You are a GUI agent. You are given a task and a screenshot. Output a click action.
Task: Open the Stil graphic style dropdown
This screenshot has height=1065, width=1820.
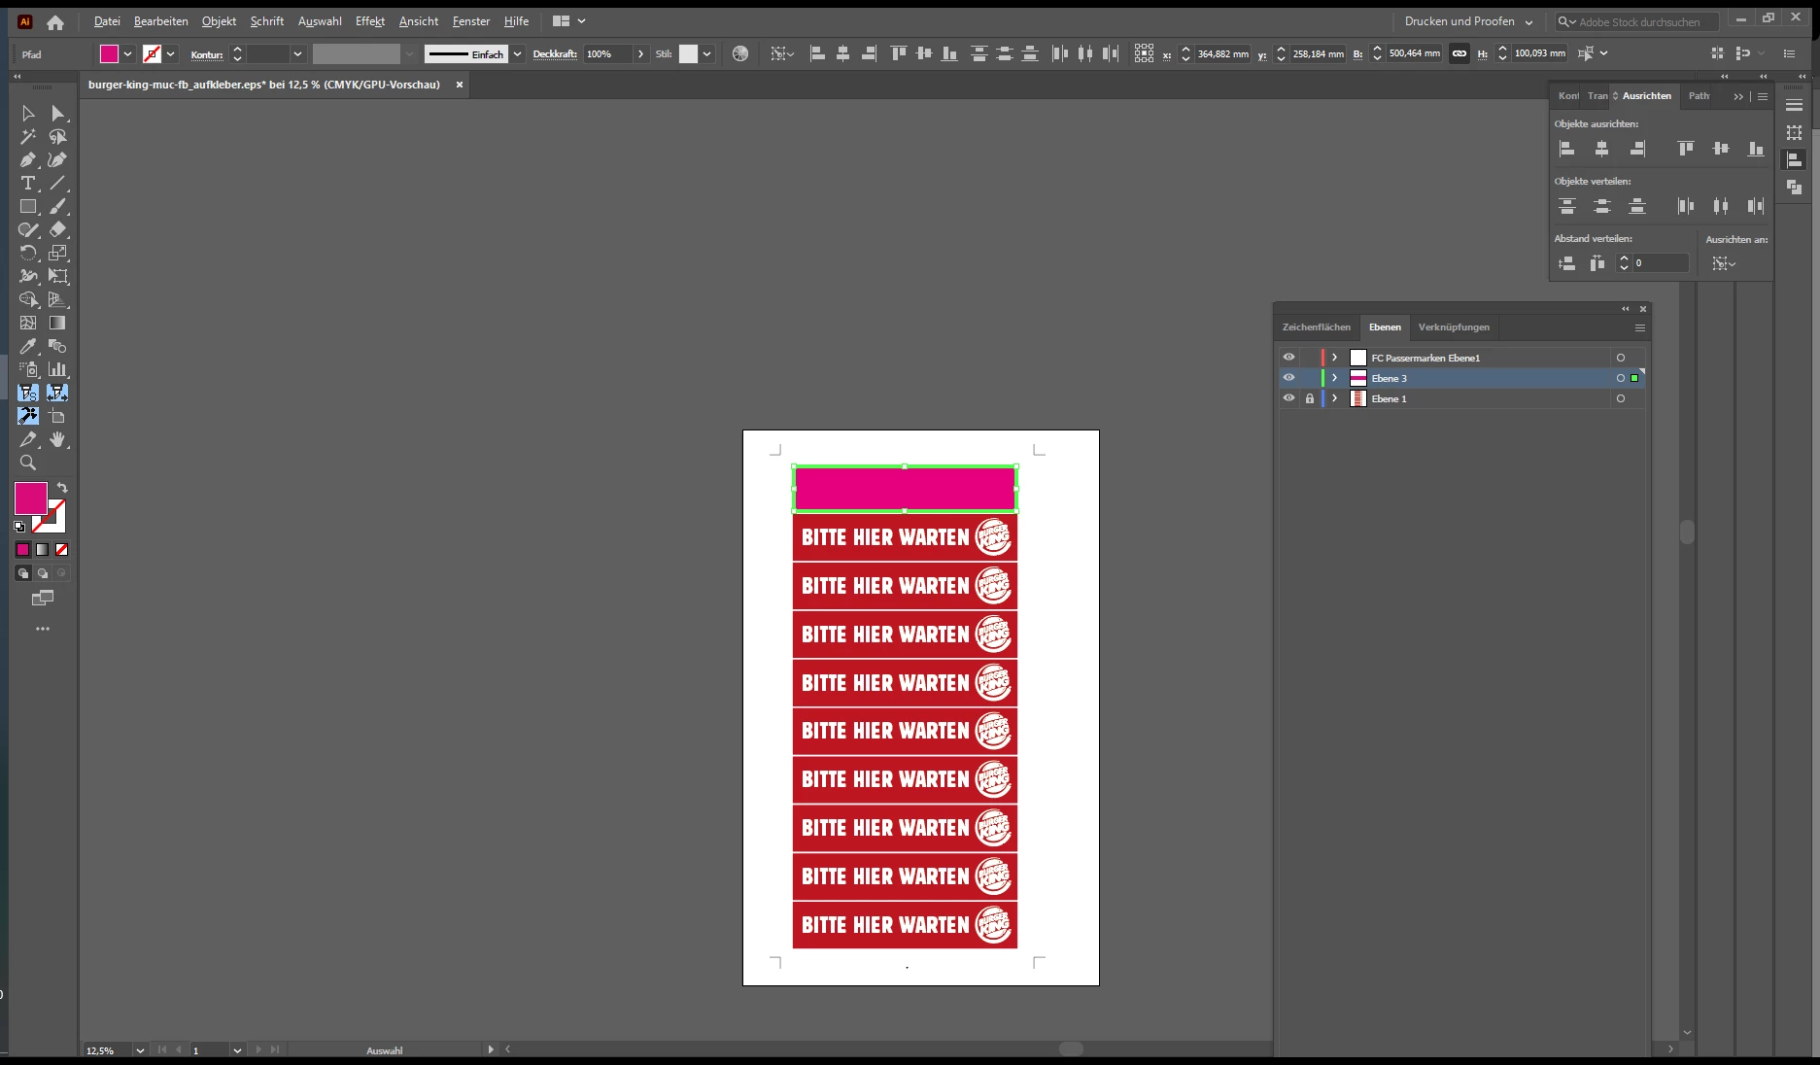pyautogui.click(x=706, y=54)
